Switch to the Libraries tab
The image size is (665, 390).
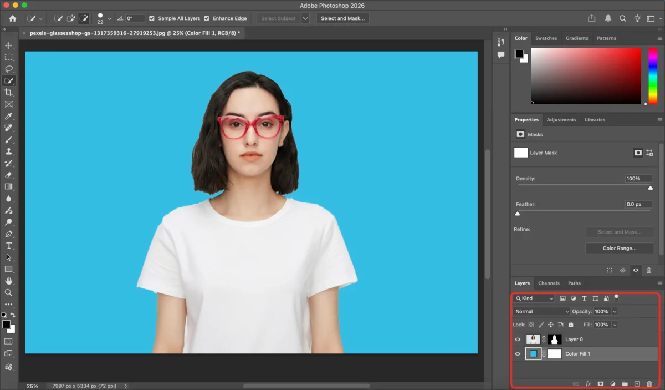(595, 120)
